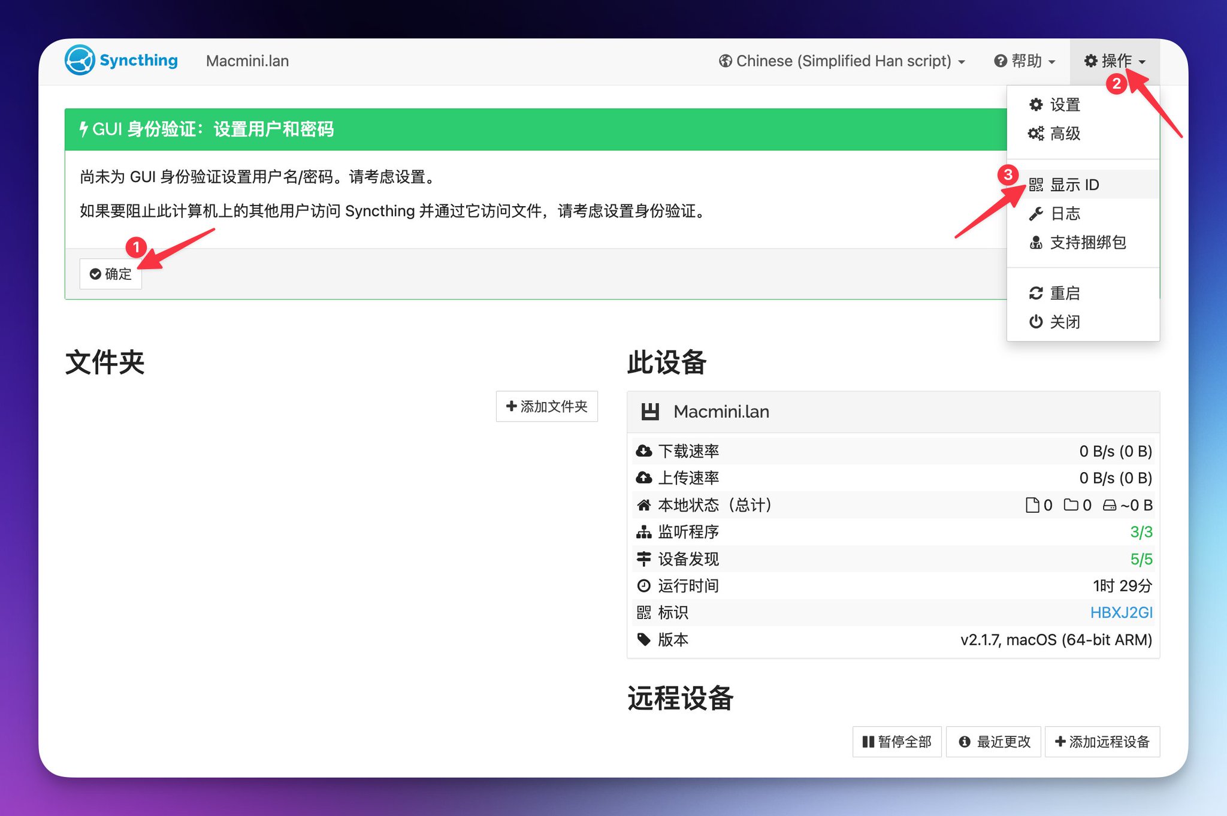
Task: Select 支持捆绑包 support bundle
Action: point(1083,242)
